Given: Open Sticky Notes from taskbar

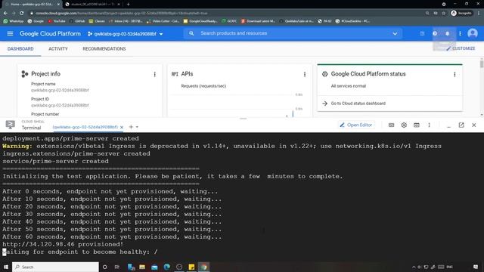Looking at the screenshot, I should point(191,267).
